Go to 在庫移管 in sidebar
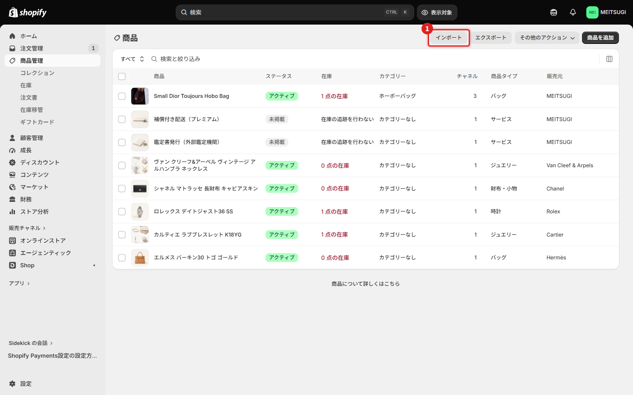This screenshot has height=395, width=633. coord(32,110)
